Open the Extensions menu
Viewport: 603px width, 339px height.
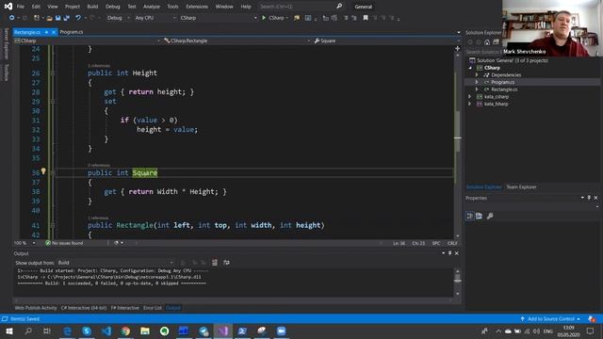pyautogui.click(x=197, y=7)
